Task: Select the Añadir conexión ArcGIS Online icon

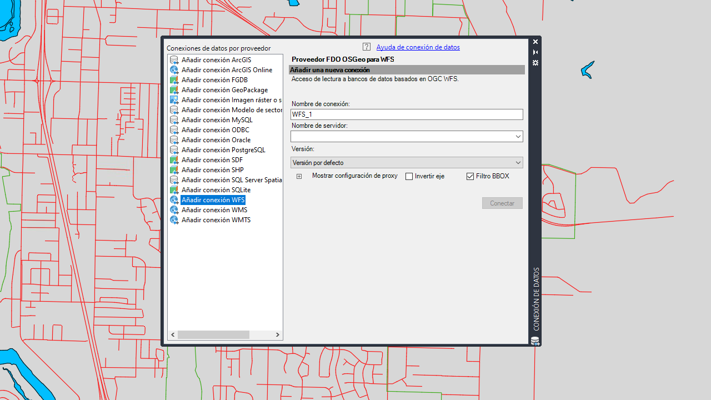Action: pos(174,69)
